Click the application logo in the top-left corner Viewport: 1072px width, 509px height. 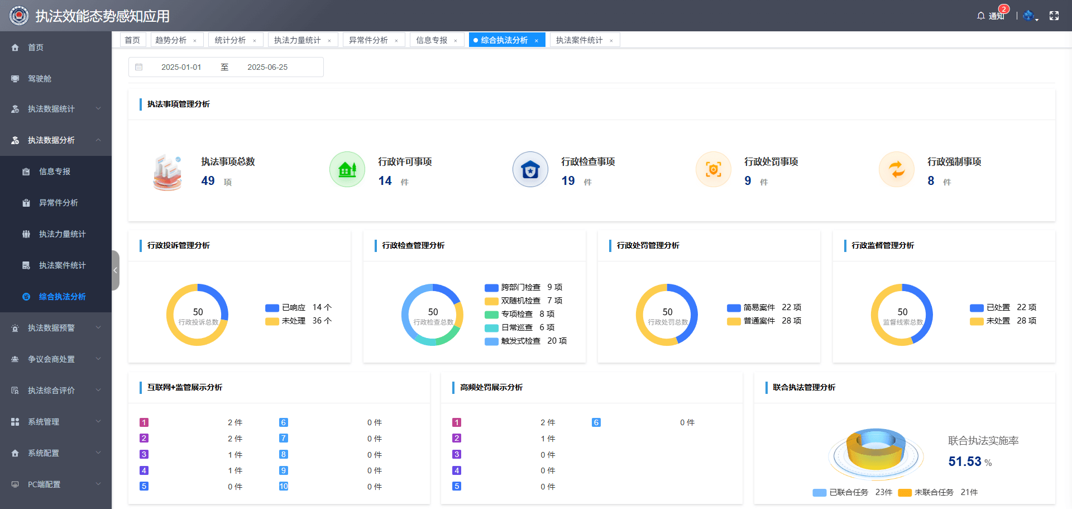(18, 16)
